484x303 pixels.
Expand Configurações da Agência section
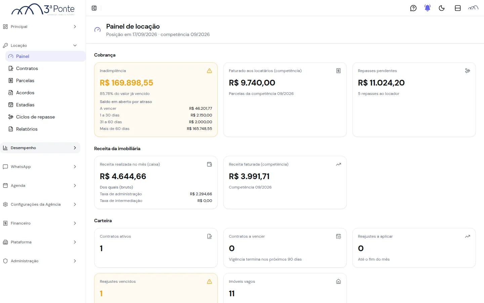tap(40, 204)
